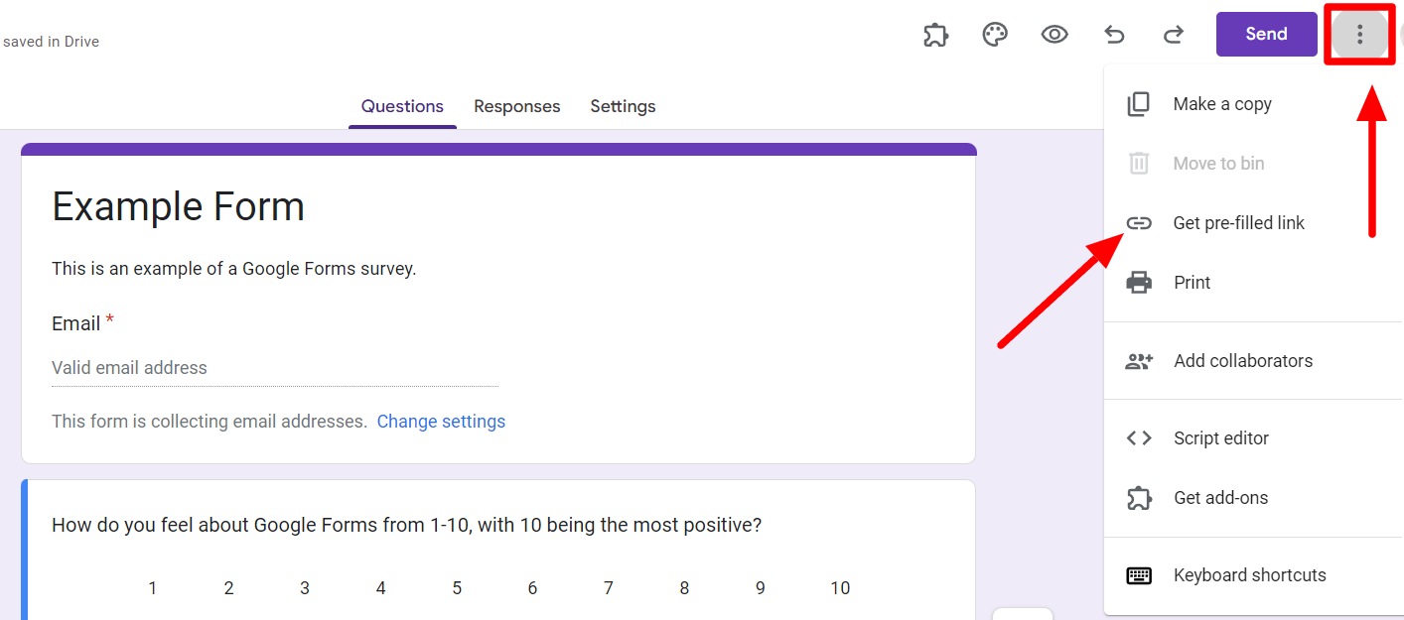The image size is (1404, 620).
Task: Click the number 7 scale label
Action: 609,588
